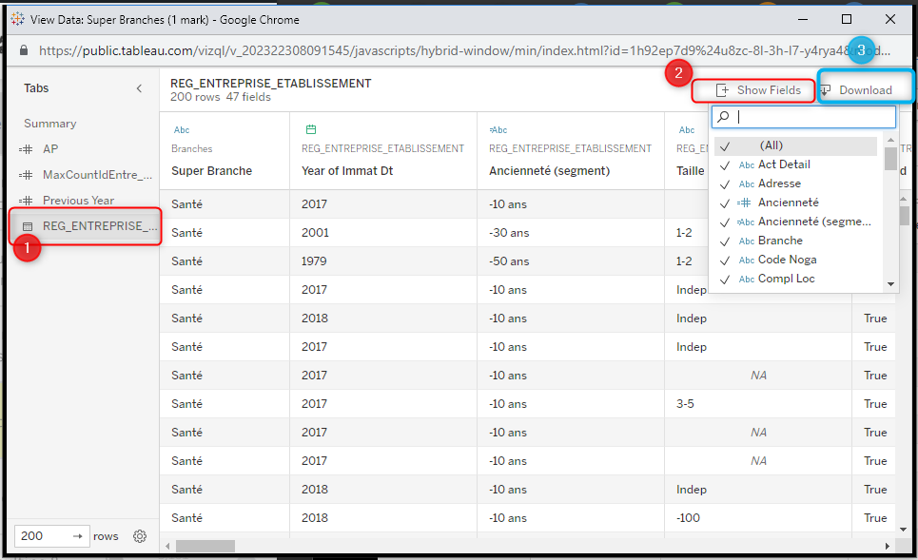Viewport: 918px width, 560px height.
Task: Click the Abc type icon of Code Noga
Action: coord(747,261)
